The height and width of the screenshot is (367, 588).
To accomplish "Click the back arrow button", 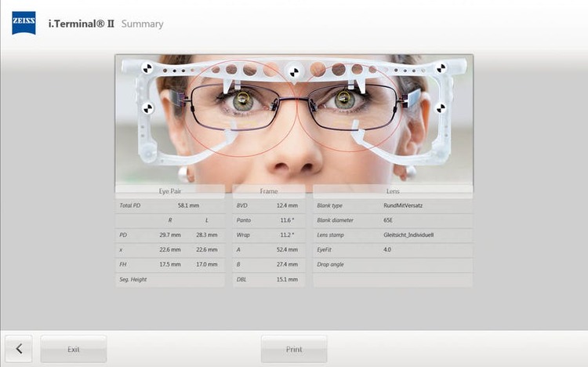I will tap(19, 349).
